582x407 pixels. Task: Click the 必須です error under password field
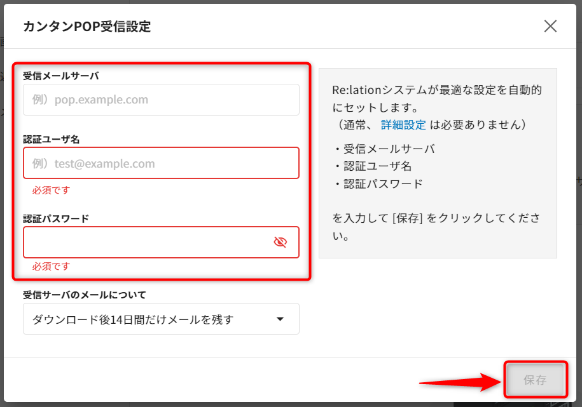click(x=51, y=266)
